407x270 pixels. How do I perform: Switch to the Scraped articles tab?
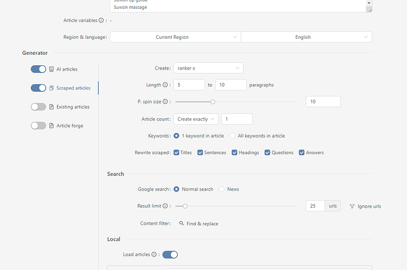pos(73,88)
